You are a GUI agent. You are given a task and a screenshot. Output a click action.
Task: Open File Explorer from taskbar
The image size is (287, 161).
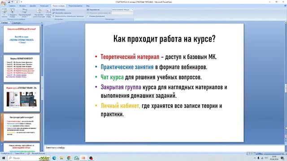tap(61, 158)
